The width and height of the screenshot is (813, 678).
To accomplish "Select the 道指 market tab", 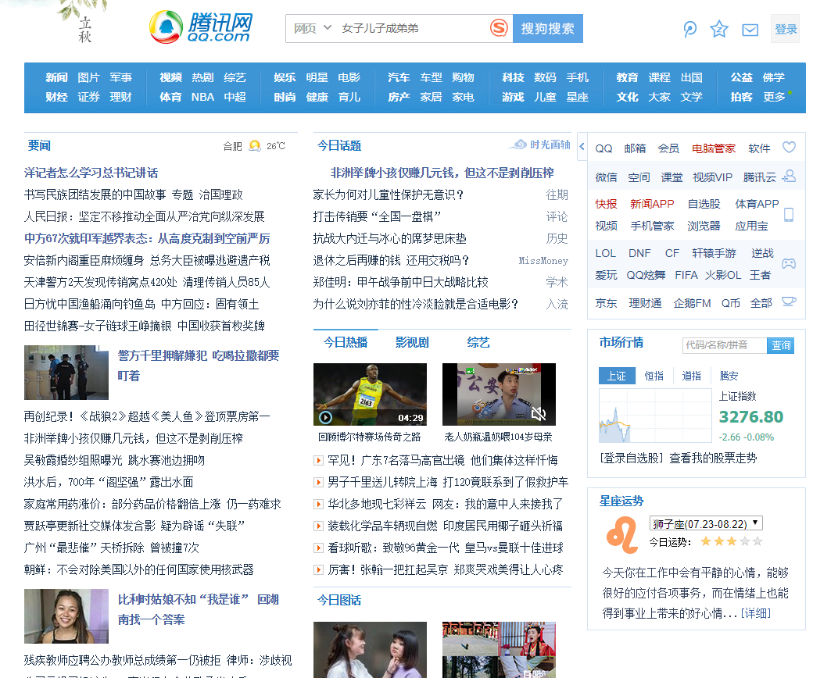I will pos(691,376).
